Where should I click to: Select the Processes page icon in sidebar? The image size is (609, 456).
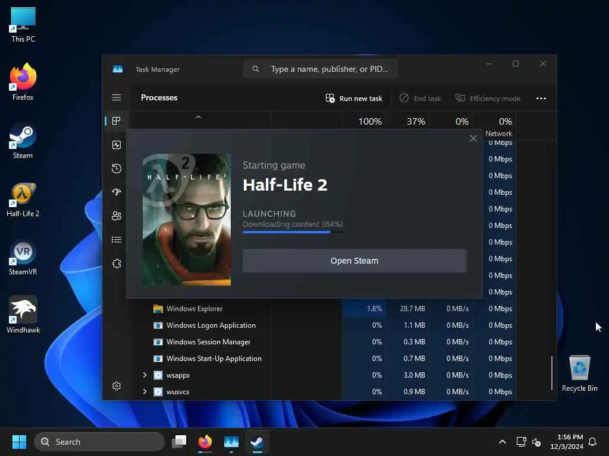coord(116,121)
